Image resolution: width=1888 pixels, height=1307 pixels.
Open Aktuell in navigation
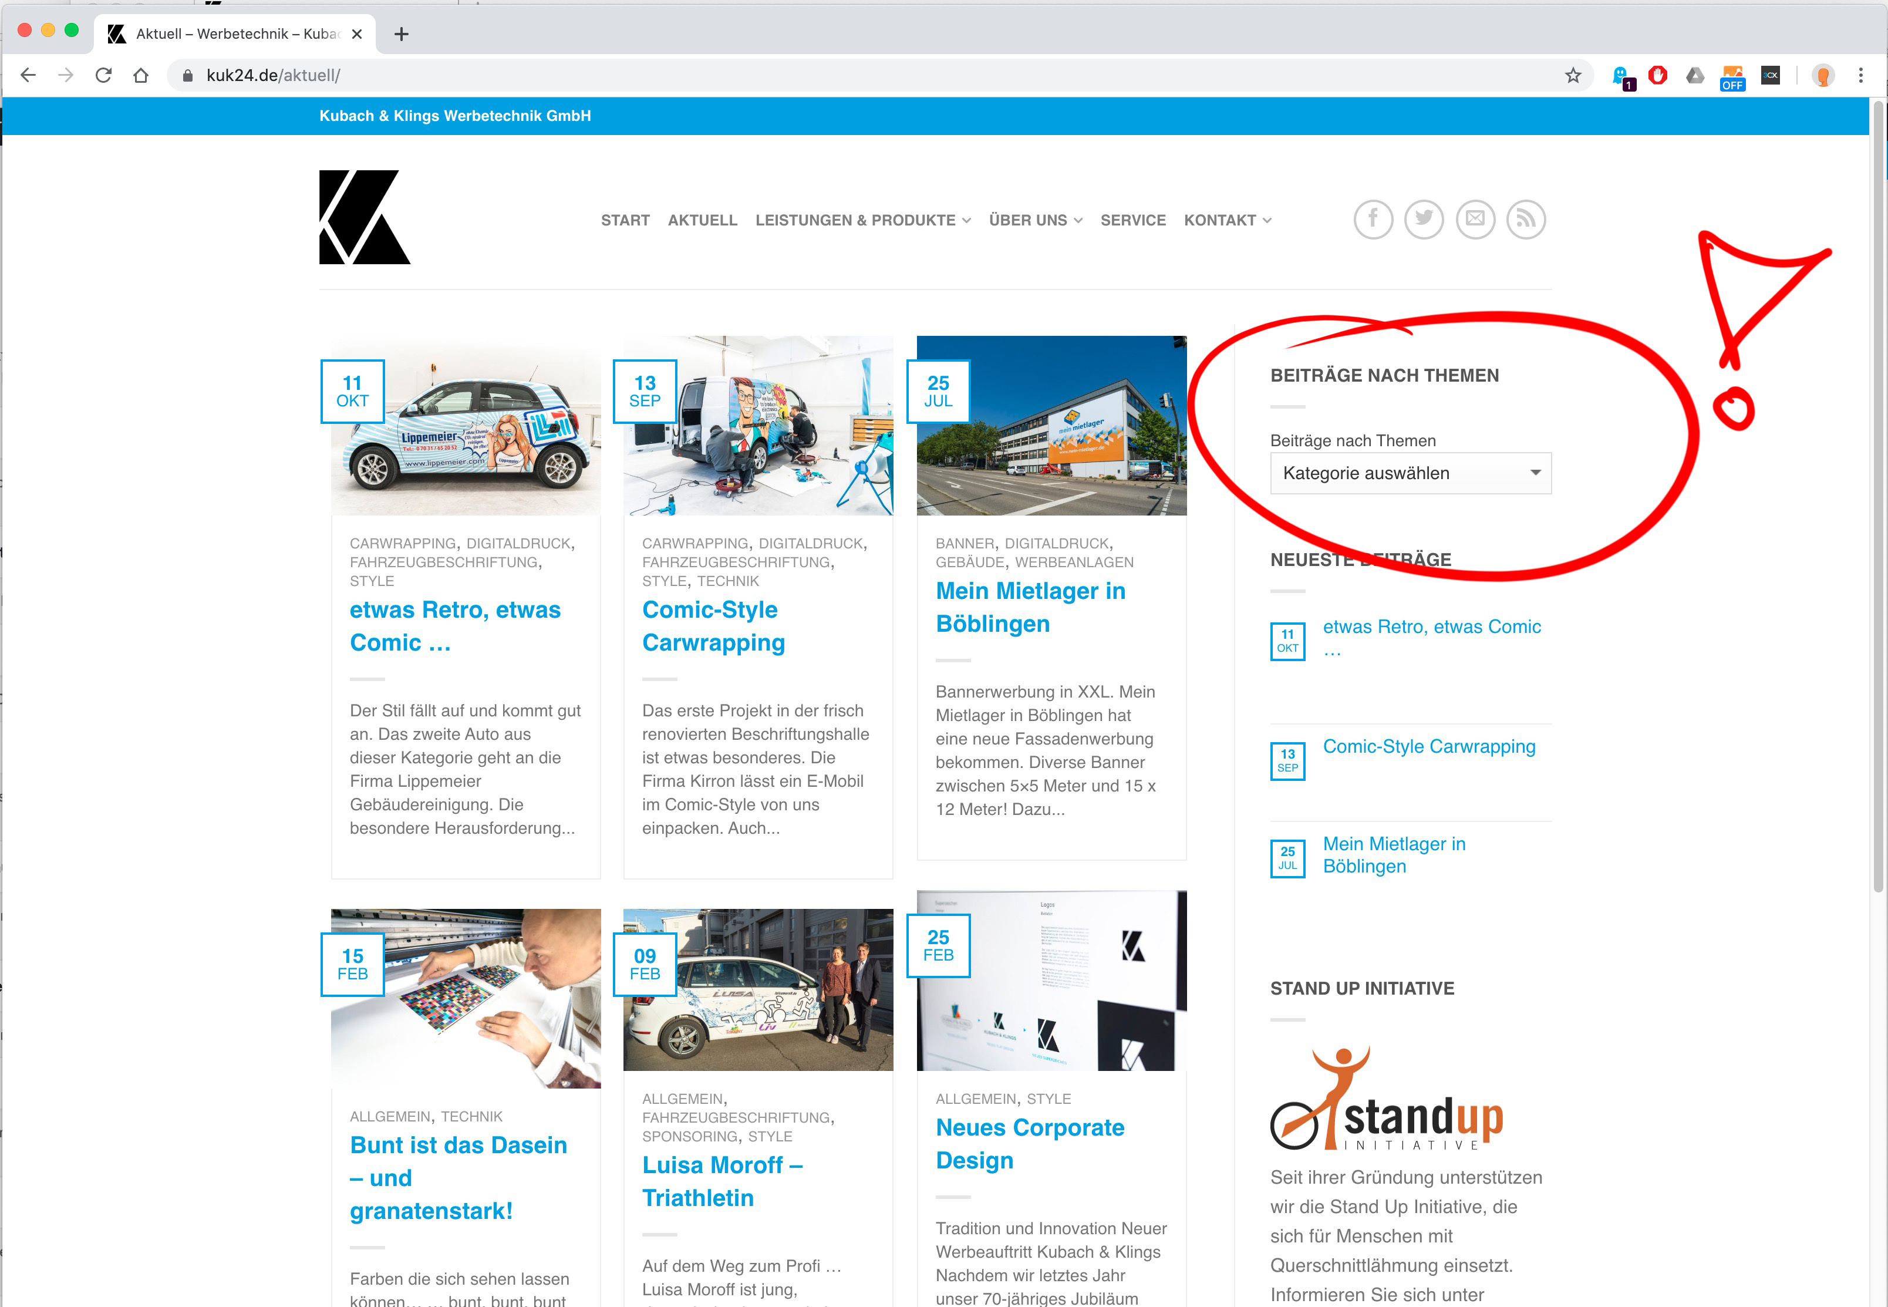click(x=703, y=220)
